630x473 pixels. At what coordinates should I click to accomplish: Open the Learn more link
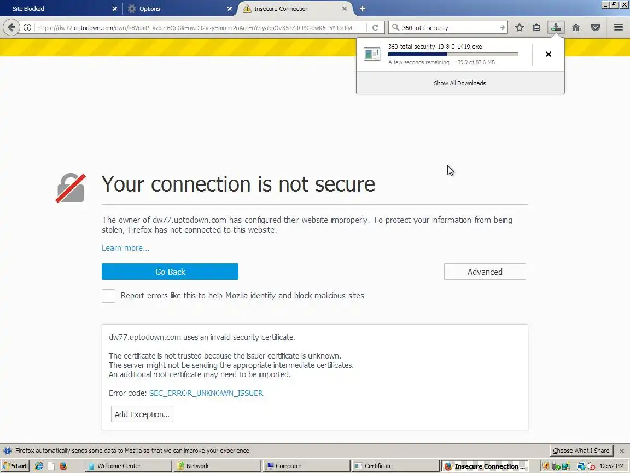pos(125,248)
